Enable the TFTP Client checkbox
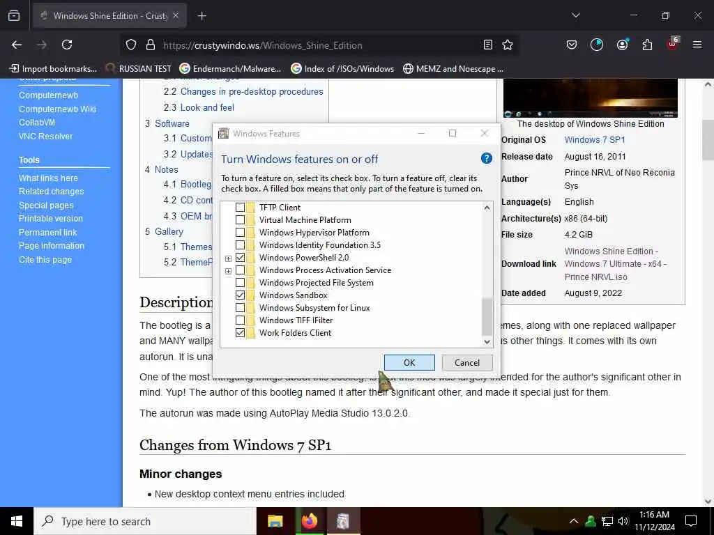 click(x=240, y=208)
